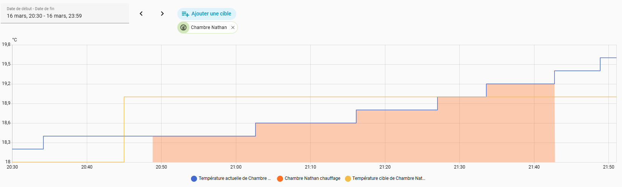Toggle the blue Température actuelle legend dot
Screen dimensions: 622x187
pos(194,179)
